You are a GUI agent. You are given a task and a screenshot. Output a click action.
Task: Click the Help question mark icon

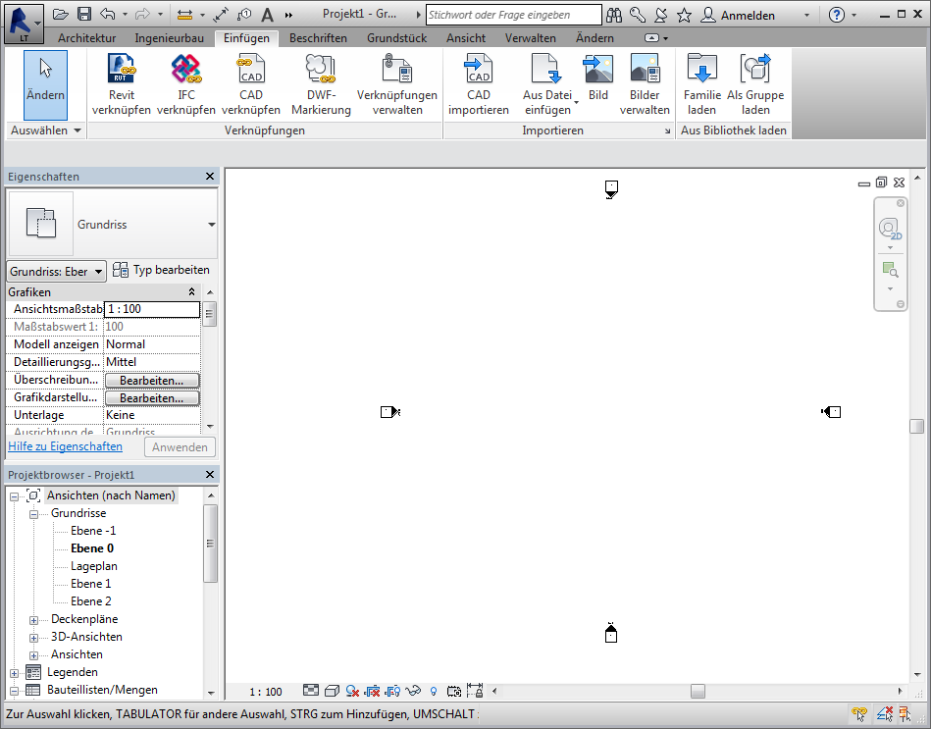click(836, 15)
